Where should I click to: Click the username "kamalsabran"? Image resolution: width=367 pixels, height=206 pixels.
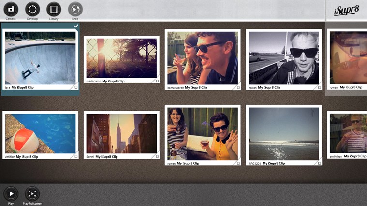[176, 88]
